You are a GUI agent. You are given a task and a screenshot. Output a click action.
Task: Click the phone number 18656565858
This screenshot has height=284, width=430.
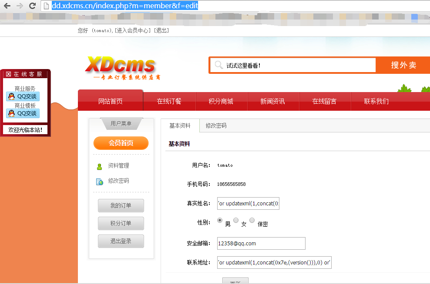231,184
